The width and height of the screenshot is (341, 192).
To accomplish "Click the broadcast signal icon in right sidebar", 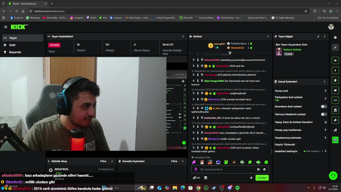I will pyautogui.click(x=335, y=100).
